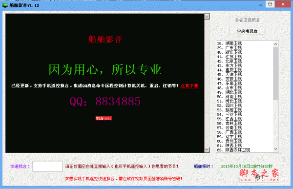Viewport: 293px width, 189px height.
Task: Select channel 57、云南卫视
Action: click(x=230, y=127)
